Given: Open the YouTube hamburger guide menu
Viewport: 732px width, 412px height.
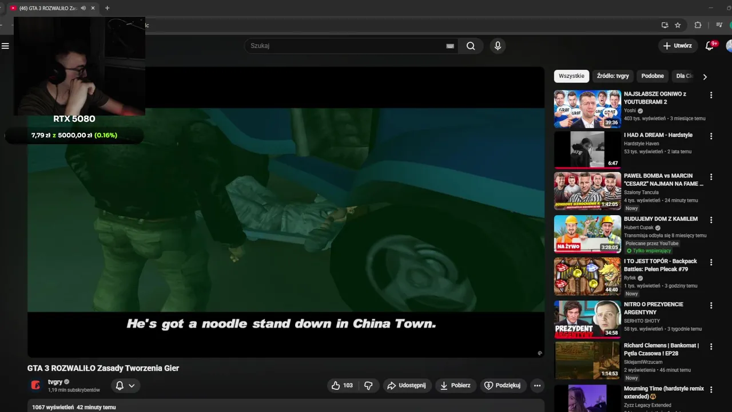Looking at the screenshot, I should click(6, 46).
